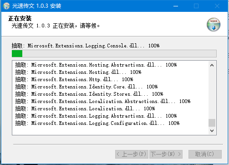Viewport: 229px width, 165px height.
Task: Click the 上一步(P) back button
Action: (132, 154)
